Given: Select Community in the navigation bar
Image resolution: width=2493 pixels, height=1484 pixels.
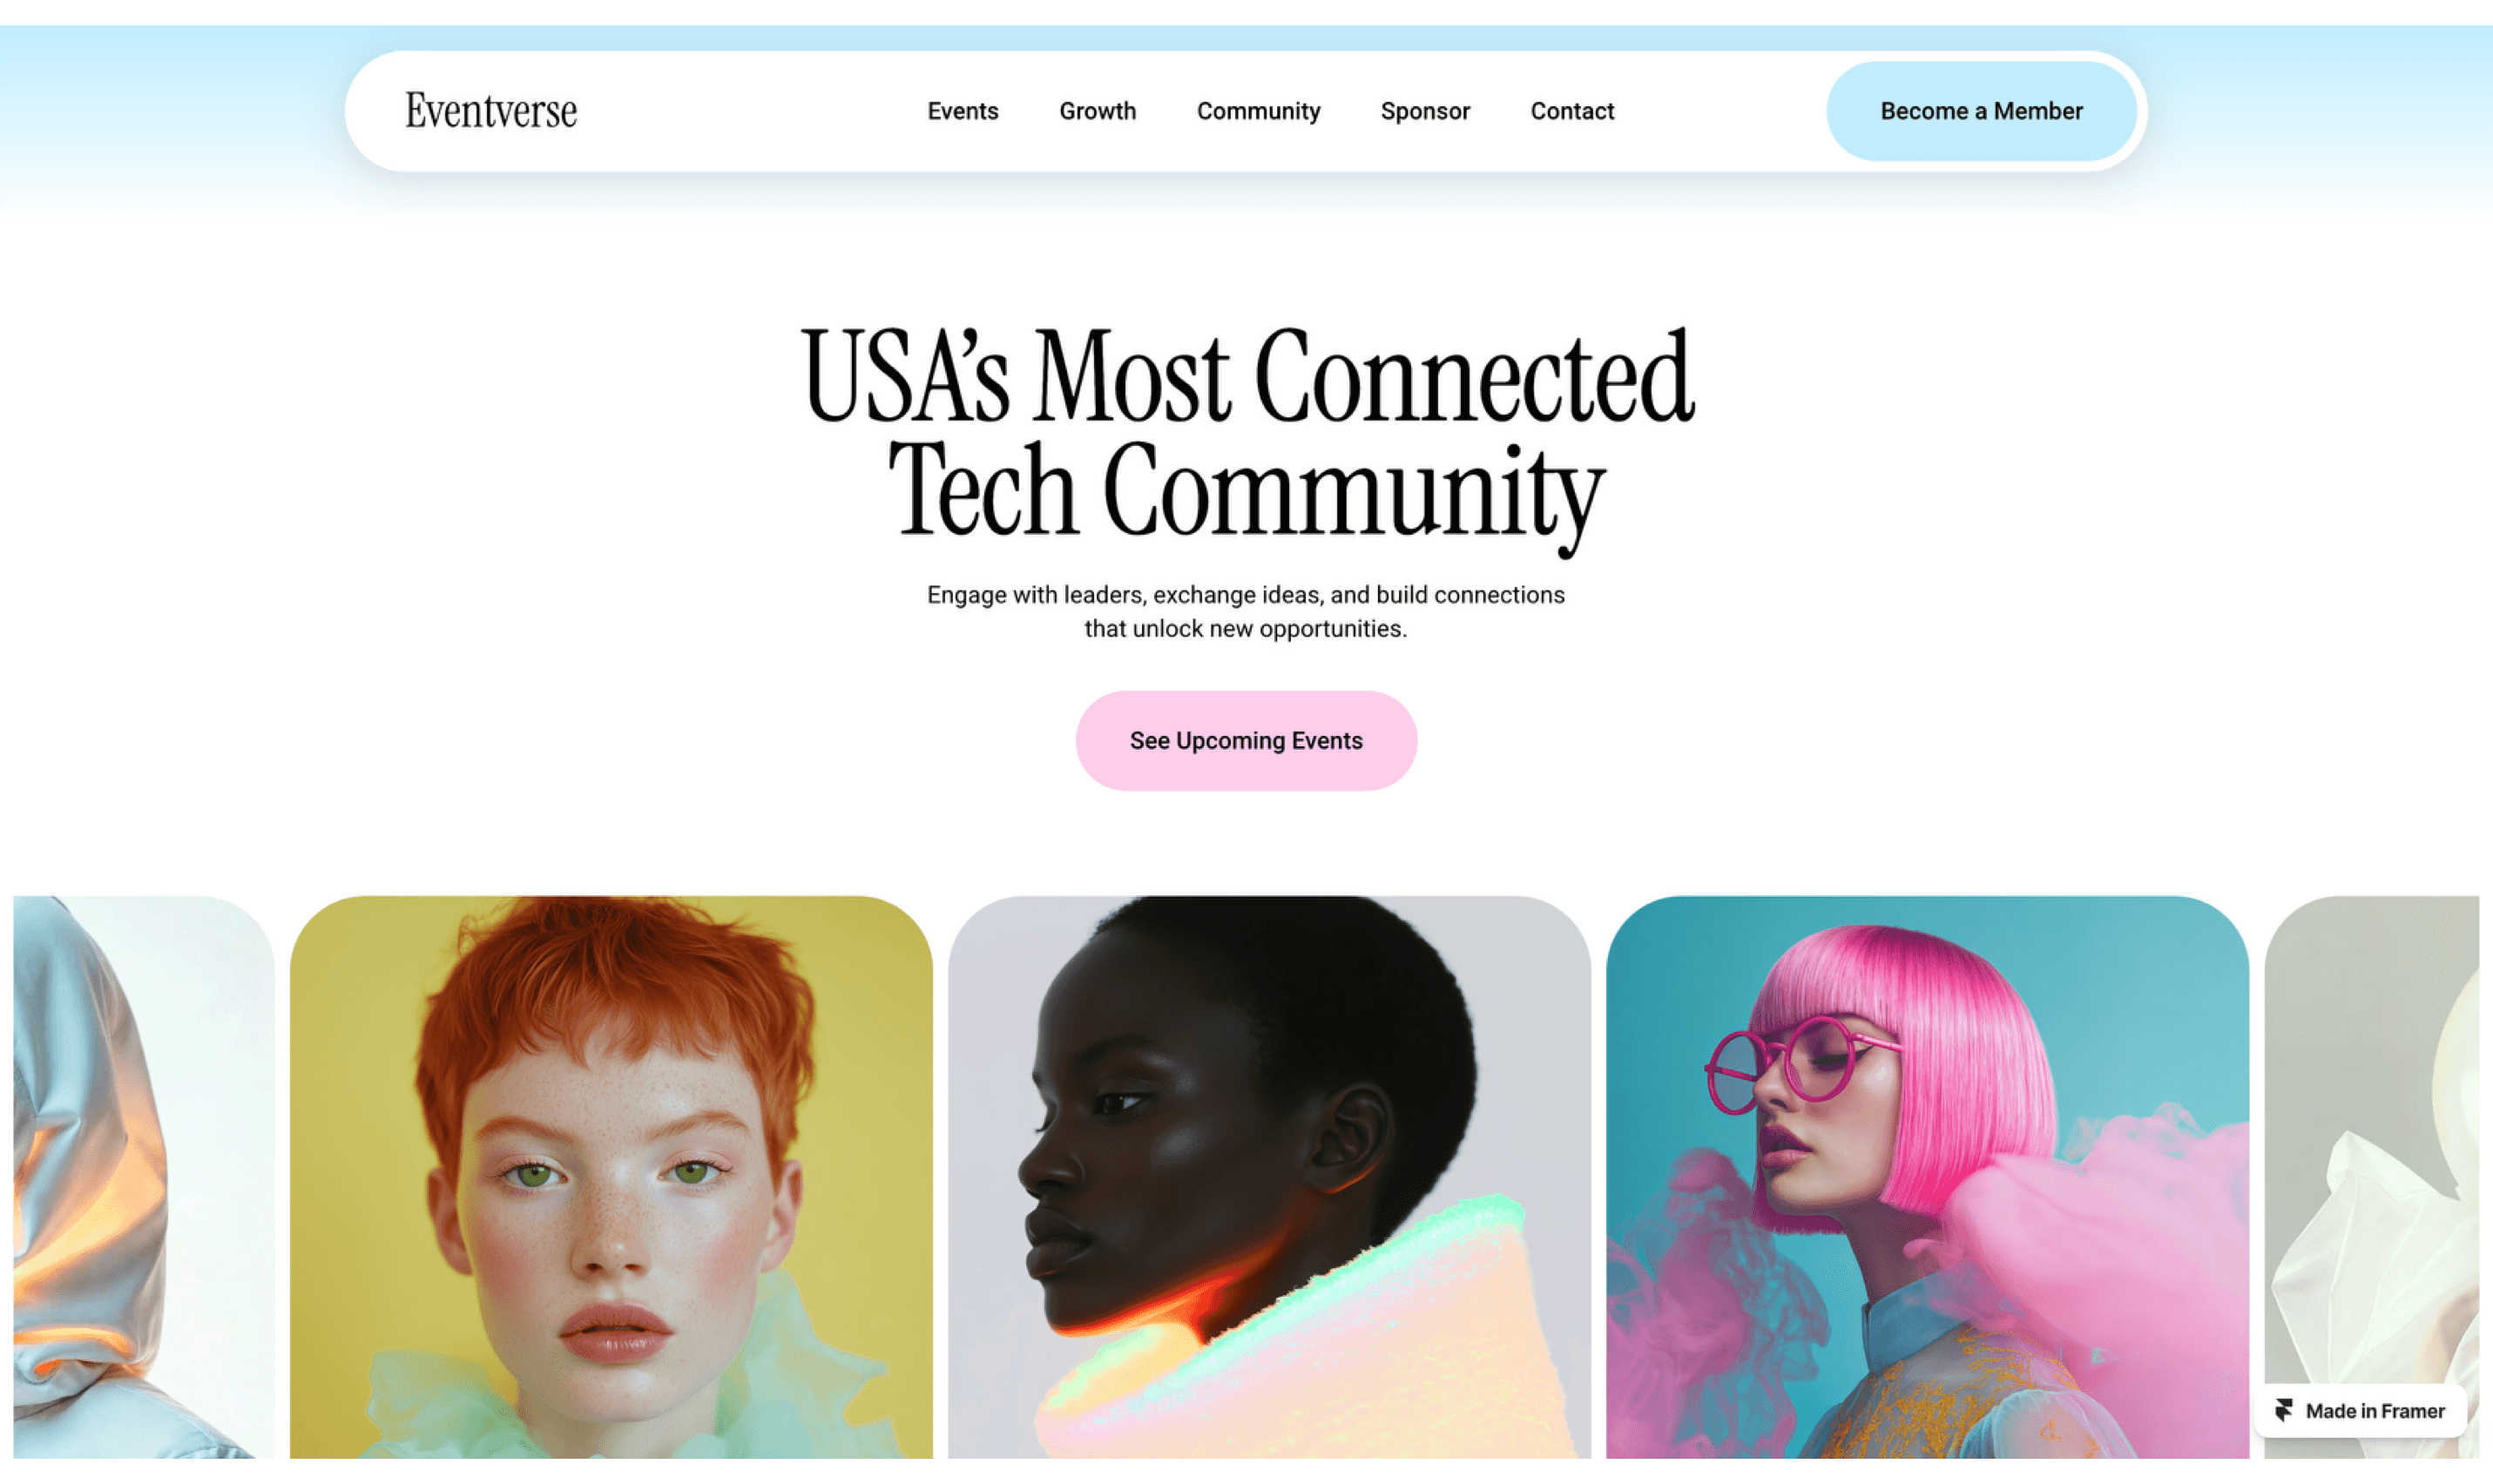Looking at the screenshot, I should click(x=1258, y=111).
